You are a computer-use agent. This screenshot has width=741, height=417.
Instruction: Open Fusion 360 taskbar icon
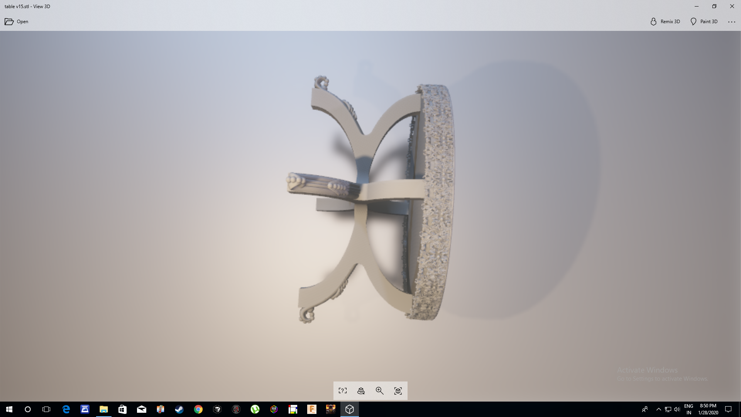[x=311, y=409]
